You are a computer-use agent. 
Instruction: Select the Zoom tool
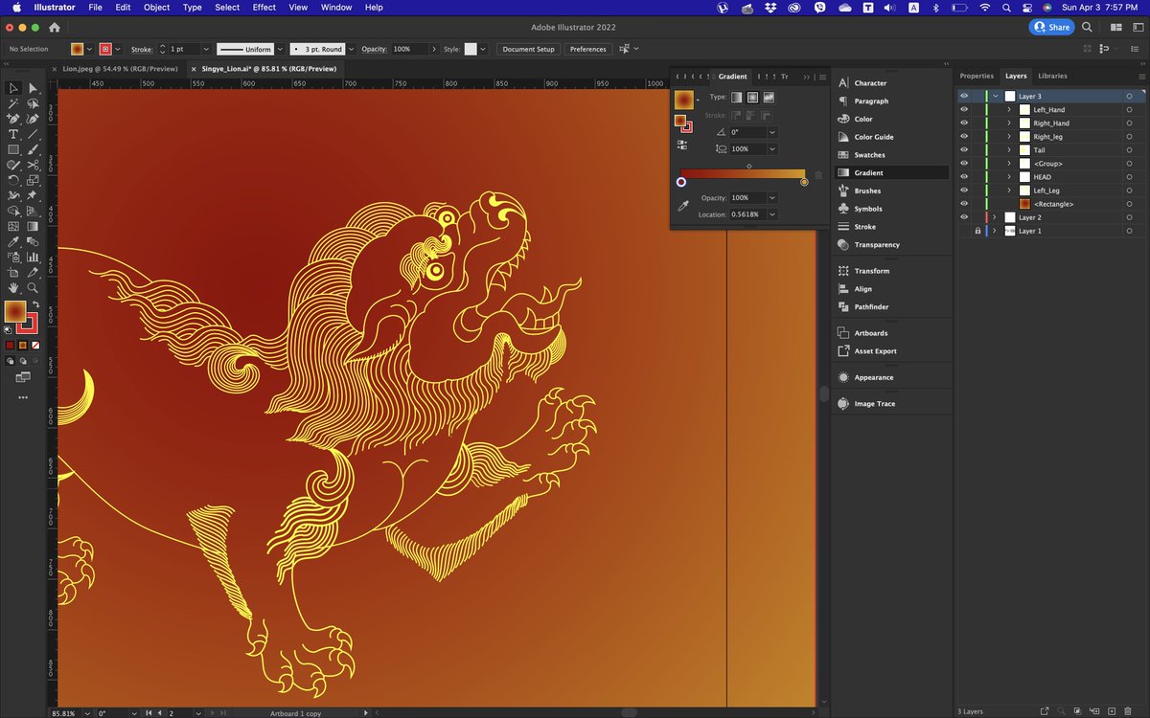click(33, 287)
